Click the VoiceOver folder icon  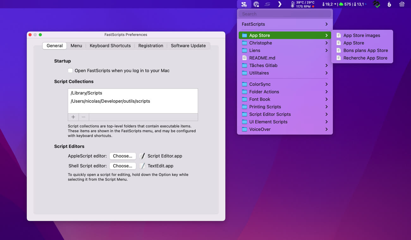point(244,129)
